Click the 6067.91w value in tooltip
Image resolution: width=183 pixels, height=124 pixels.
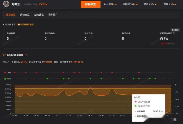coord(158,111)
